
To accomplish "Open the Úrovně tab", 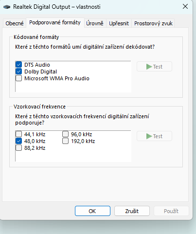I will [95, 23].
